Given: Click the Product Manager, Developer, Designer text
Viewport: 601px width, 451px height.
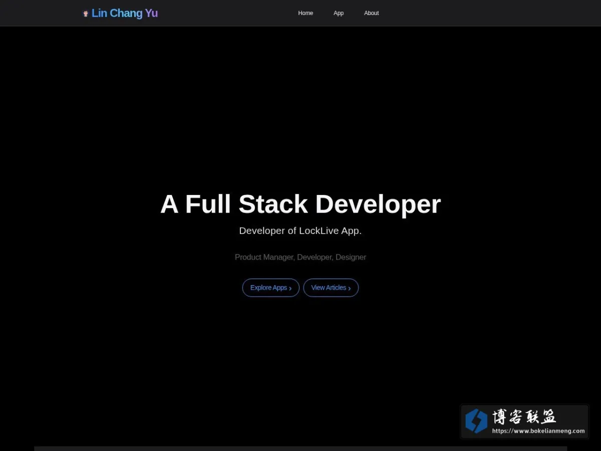Looking at the screenshot, I should click(300, 257).
